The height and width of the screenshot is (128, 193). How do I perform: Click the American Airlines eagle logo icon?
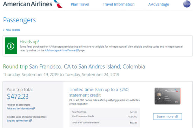point(58,4)
